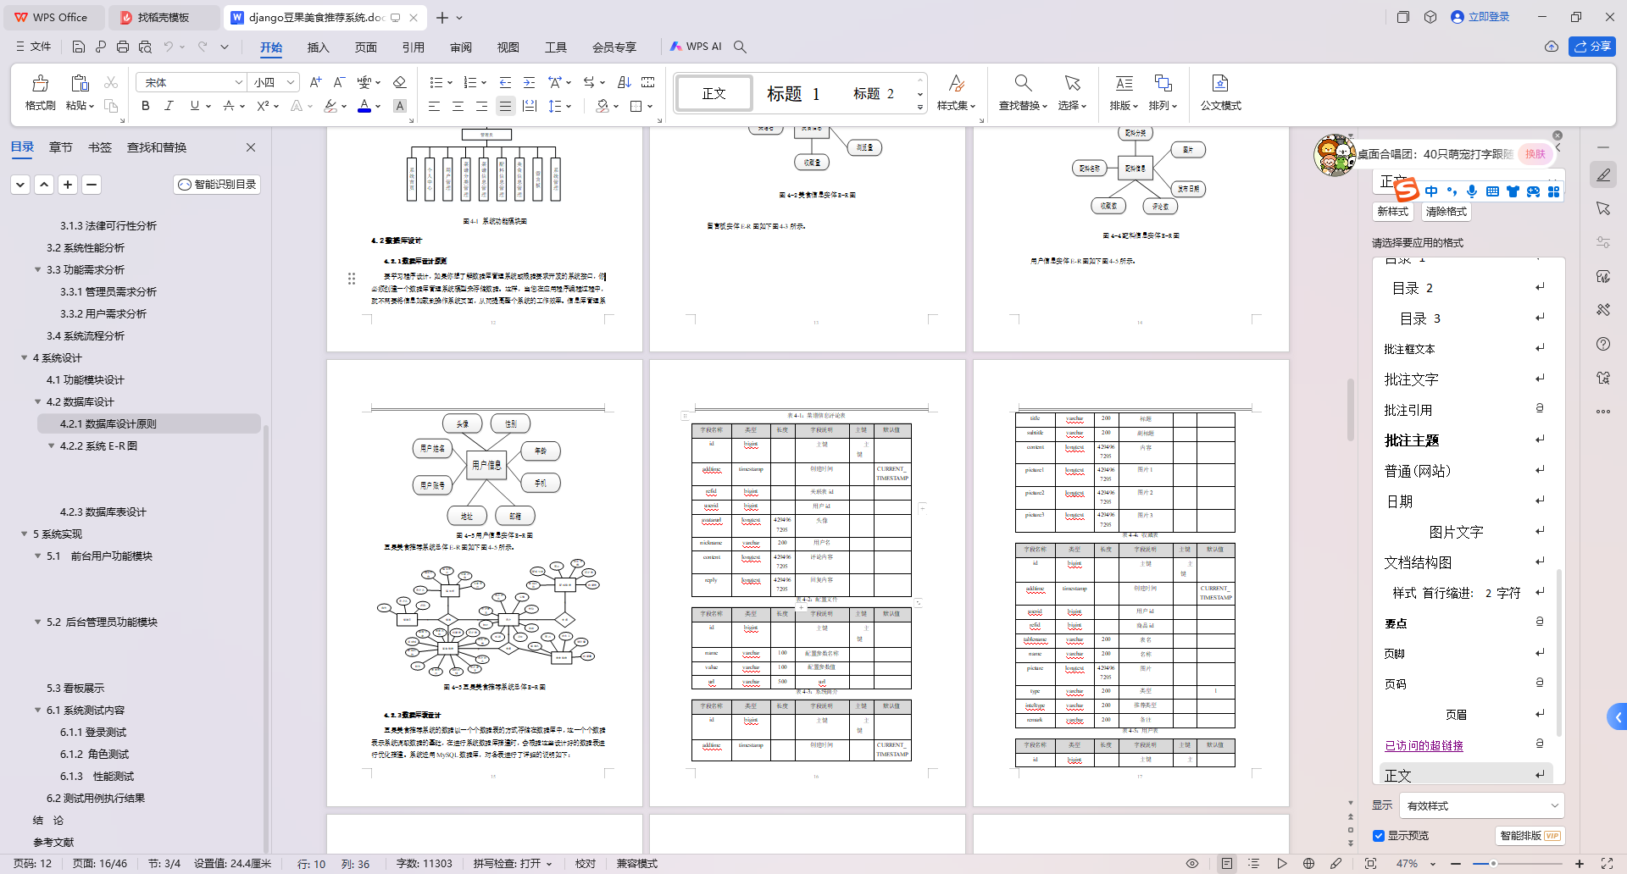Viewport: 1627px width, 874px height.
Task: Open the display 有效样式 dropdown
Action: pos(1481,805)
